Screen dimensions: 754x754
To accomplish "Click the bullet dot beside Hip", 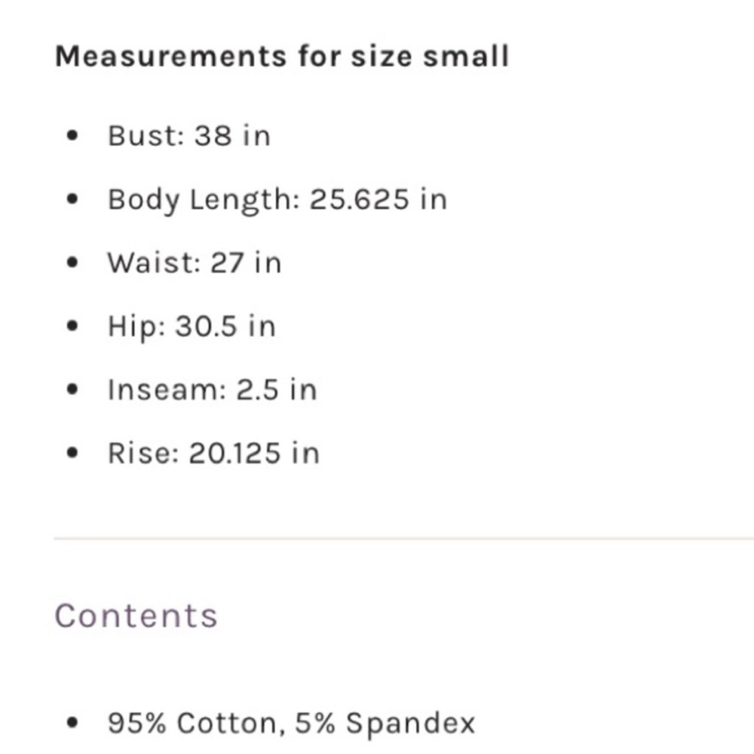I will point(72,326).
